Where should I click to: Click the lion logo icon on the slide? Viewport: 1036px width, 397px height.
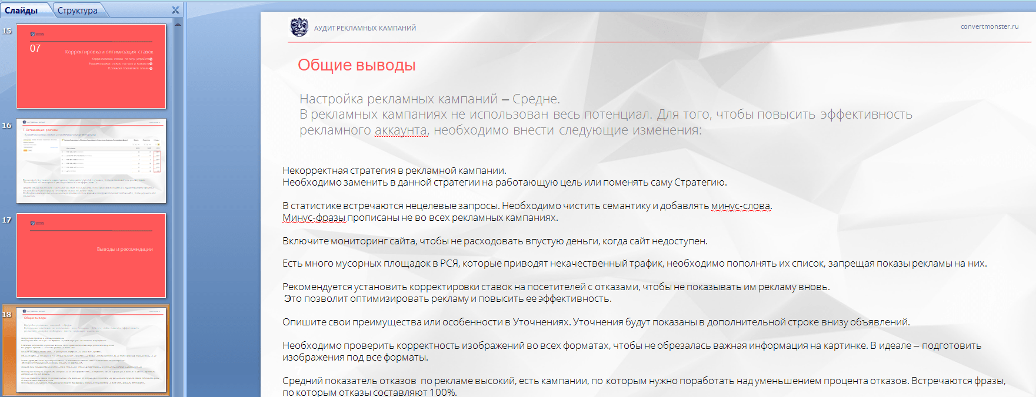click(x=299, y=27)
